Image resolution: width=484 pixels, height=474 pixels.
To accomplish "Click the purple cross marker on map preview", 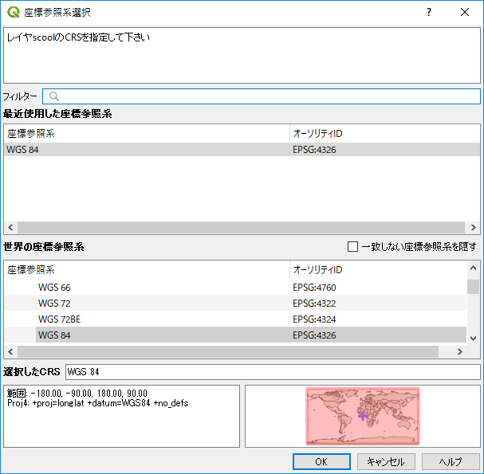I will coord(363,416).
